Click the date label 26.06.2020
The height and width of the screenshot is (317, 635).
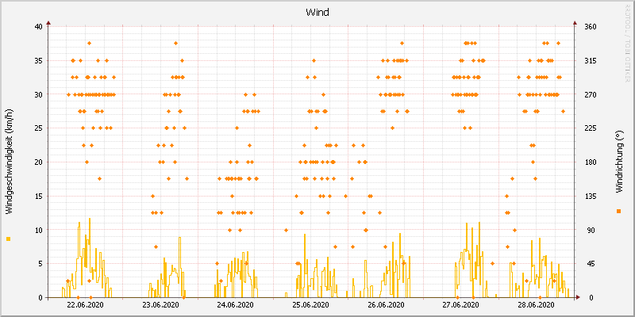(386, 304)
